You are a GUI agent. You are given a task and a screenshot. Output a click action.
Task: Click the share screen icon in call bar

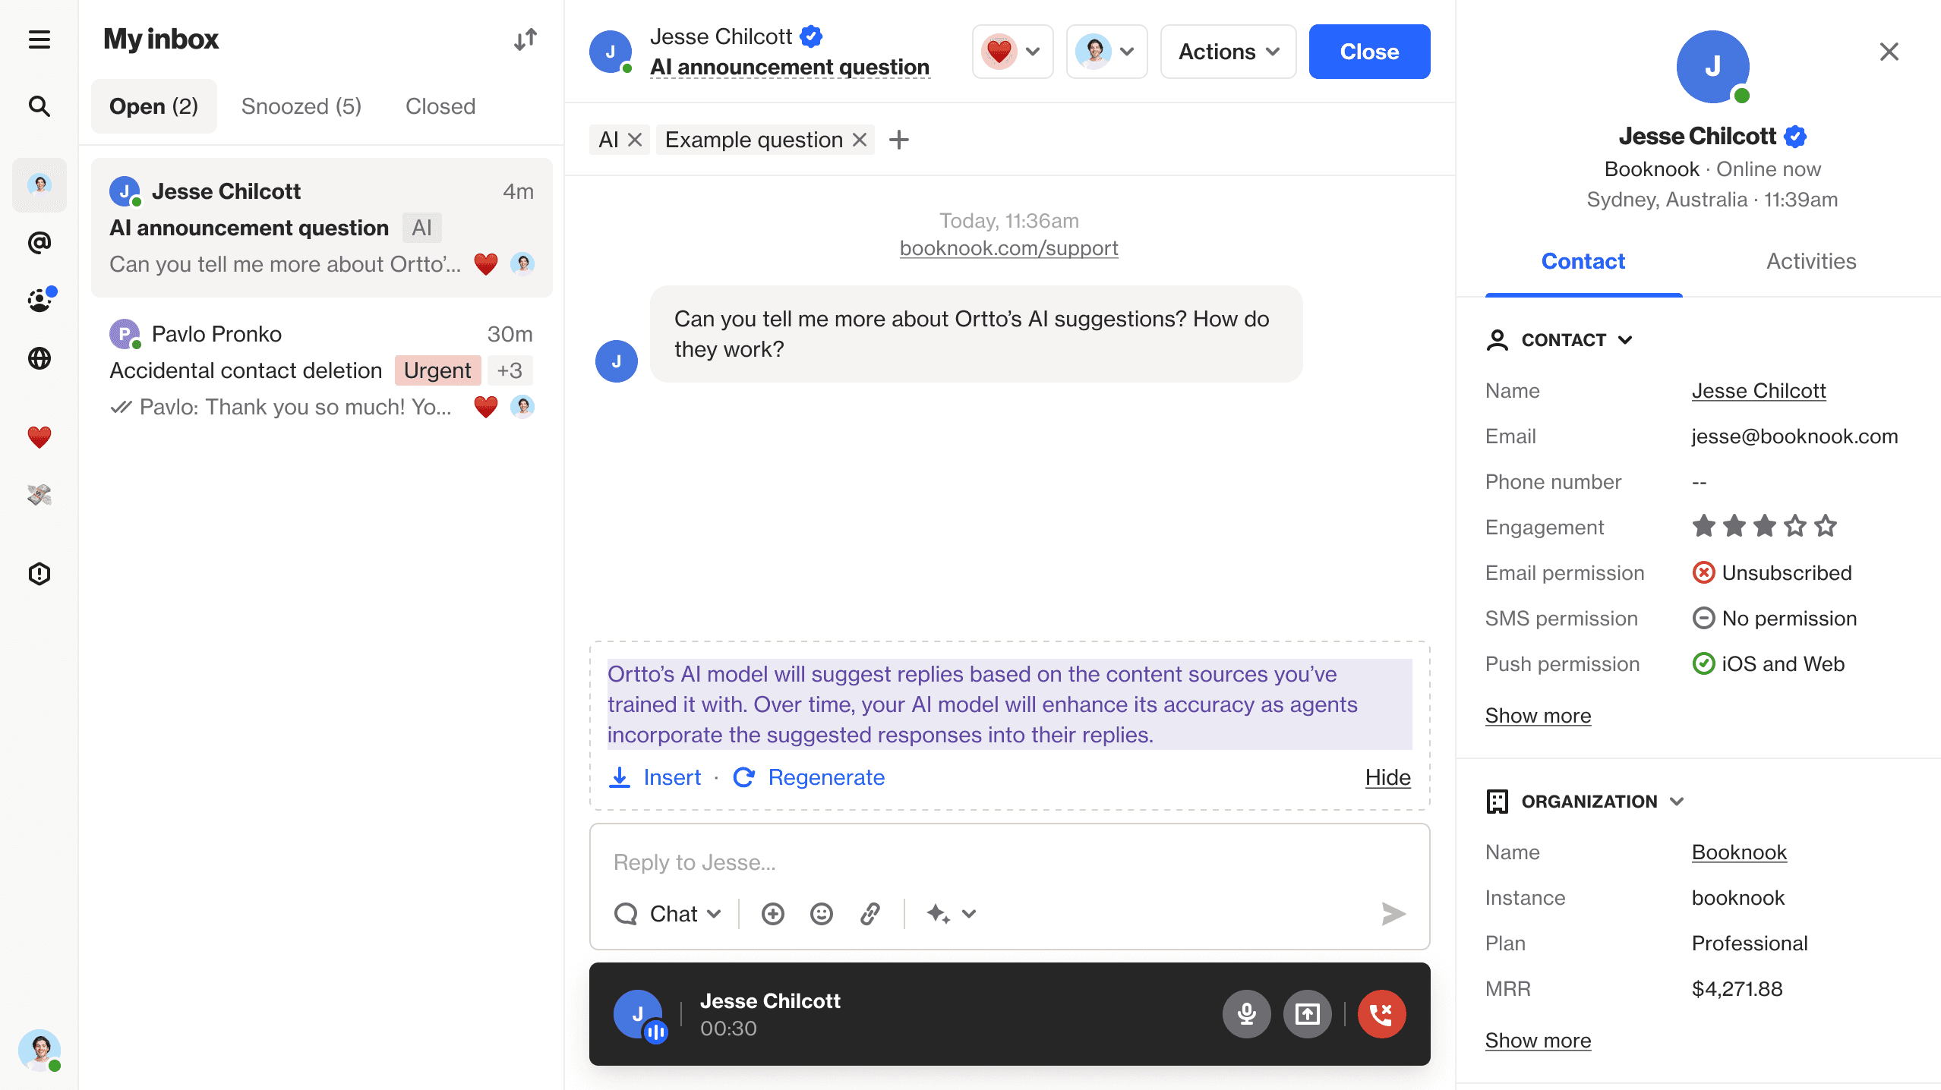click(x=1307, y=1014)
